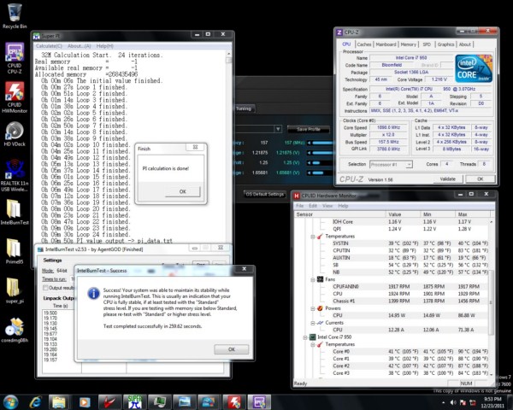
Task: Click the OK button in CPU-Z
Action: (480, 179)
